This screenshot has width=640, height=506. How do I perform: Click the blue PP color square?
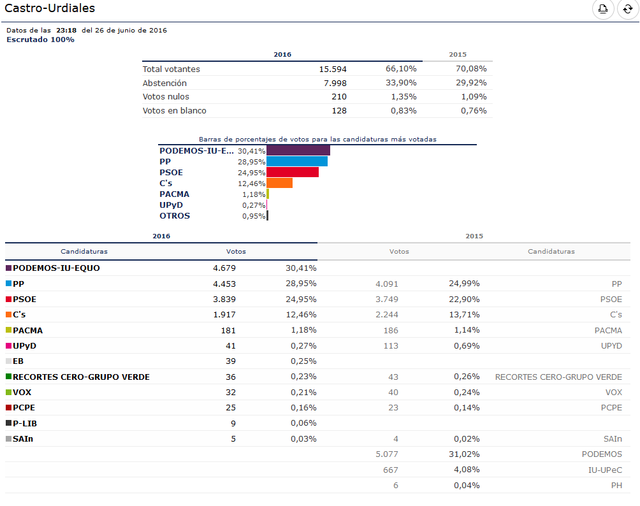(x=8, y=284)
